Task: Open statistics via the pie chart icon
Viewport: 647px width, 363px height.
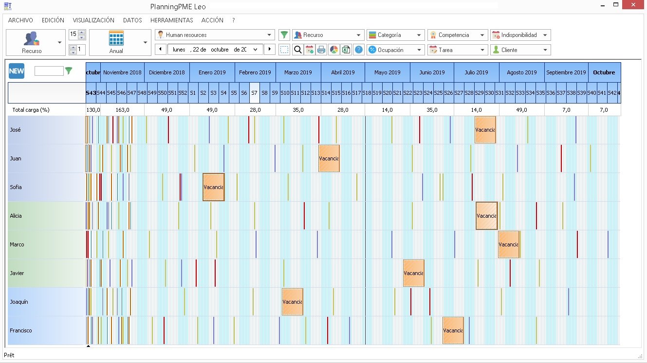Action: coord(334,49)
